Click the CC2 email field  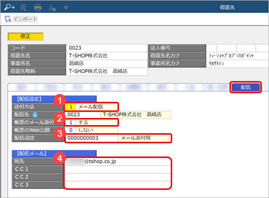tap(118, 177)
